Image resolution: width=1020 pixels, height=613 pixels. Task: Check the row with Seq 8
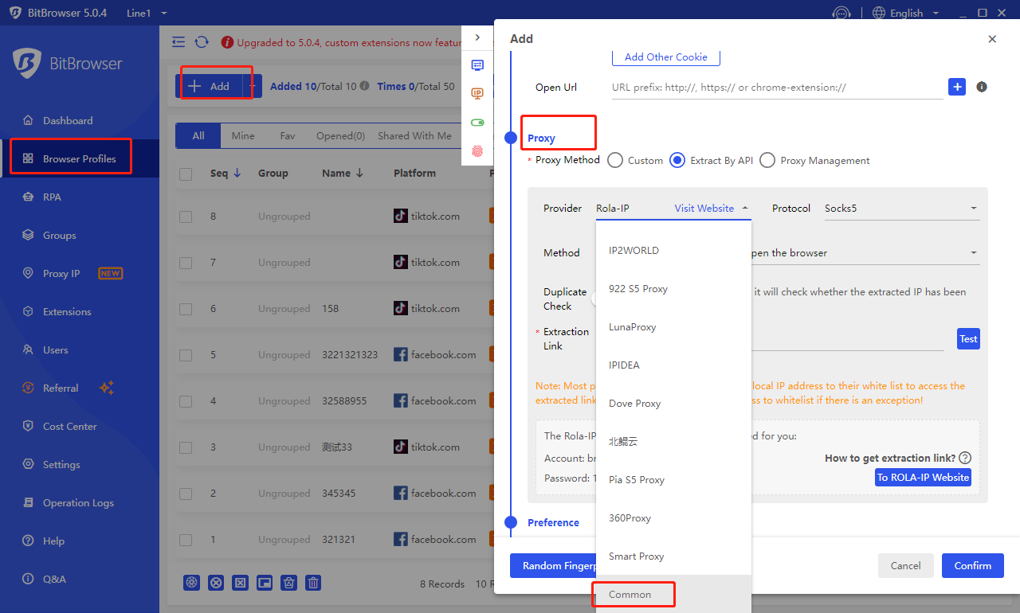186,216
